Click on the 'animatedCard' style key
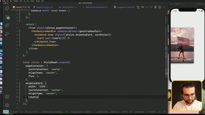The image size is (205, 115). [x=34, y=83]
